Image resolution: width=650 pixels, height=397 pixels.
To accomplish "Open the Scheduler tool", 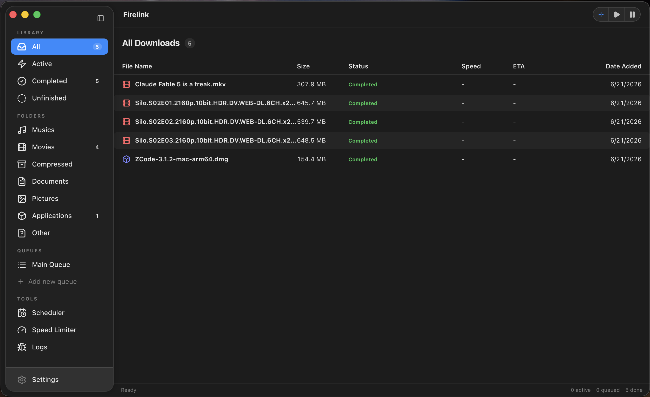I will (59, 313).
